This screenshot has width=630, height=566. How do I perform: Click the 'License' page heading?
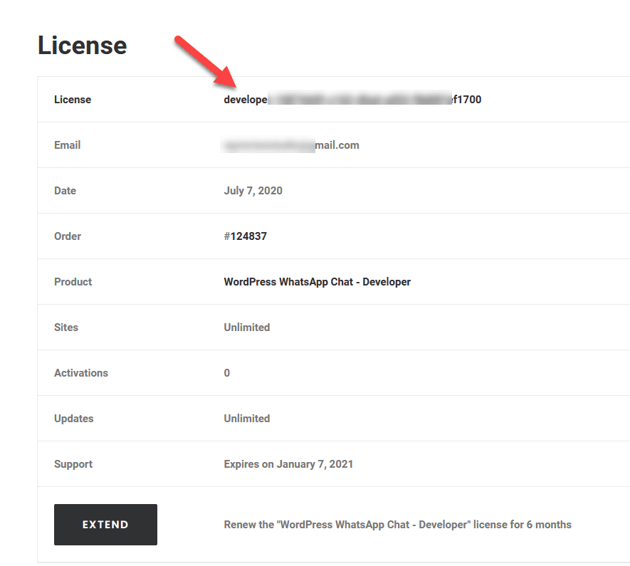point(82,45)
